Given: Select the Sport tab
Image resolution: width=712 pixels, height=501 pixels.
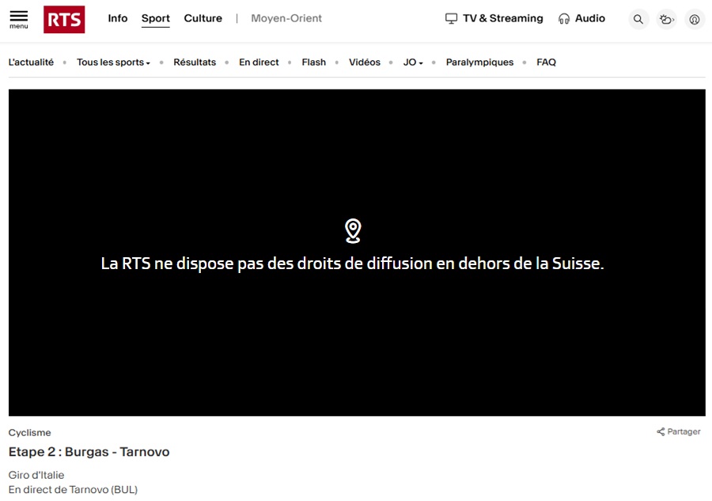Looking at the screenshot, I should coord(155,19).
